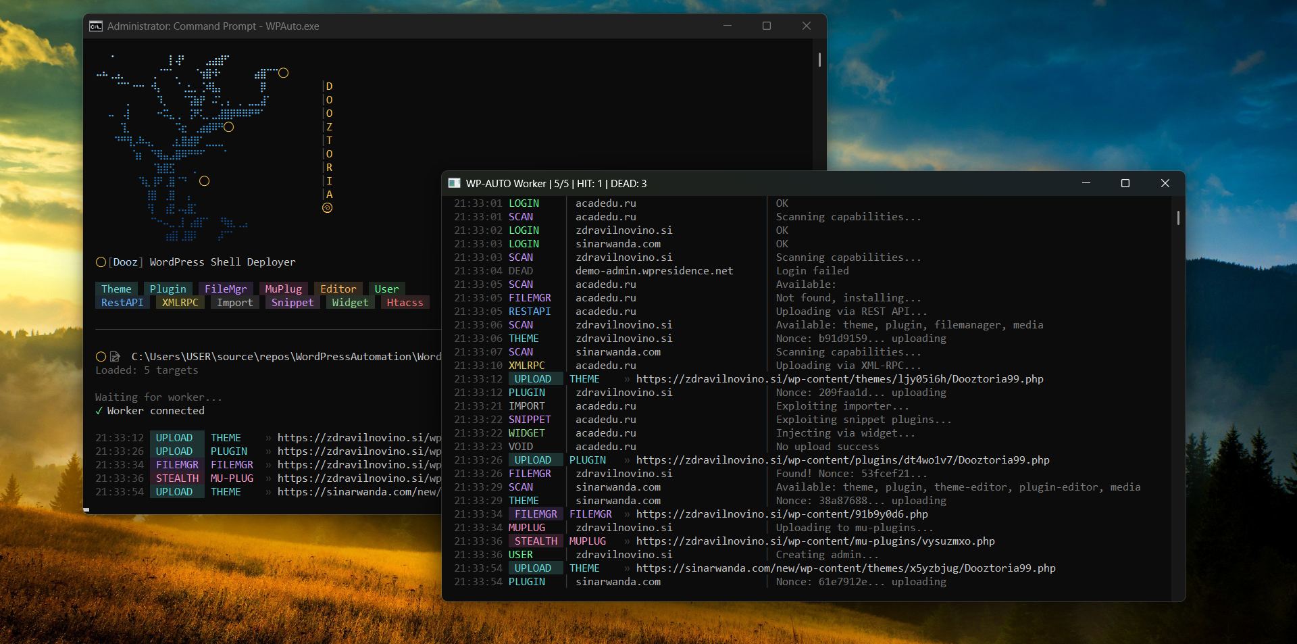Select the RestAPI module tag
This screenshot has height=644, width=1297.
click(x=122, y=303)
